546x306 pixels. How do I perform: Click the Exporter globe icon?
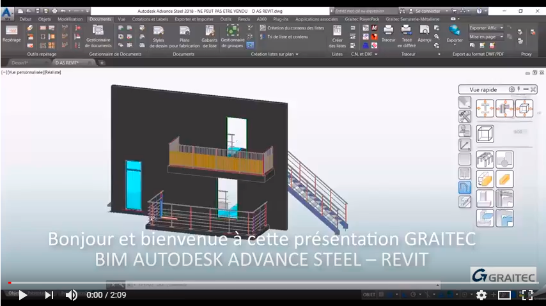(455, 31)
